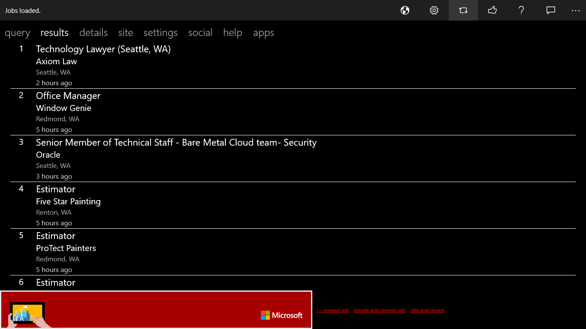Switch to the social tab

[x=200, y=33]
